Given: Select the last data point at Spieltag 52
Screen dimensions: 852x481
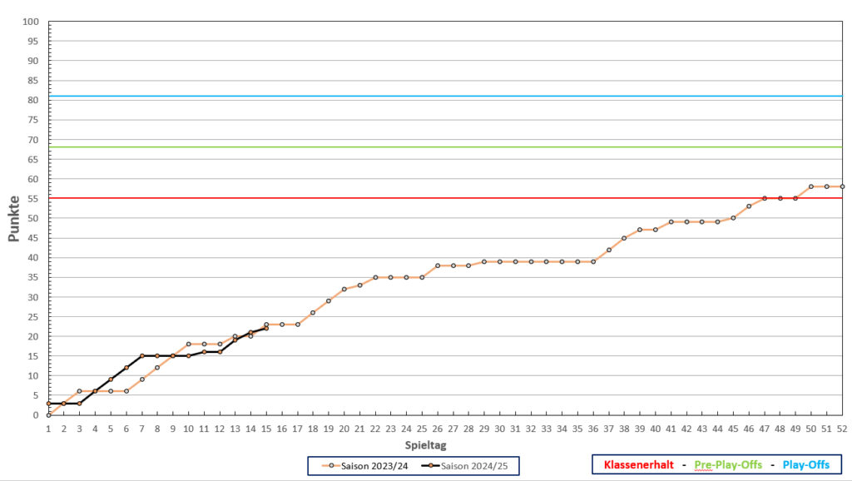Looking at the screenshot, I should pyautogui.click(x=842, y=186).
